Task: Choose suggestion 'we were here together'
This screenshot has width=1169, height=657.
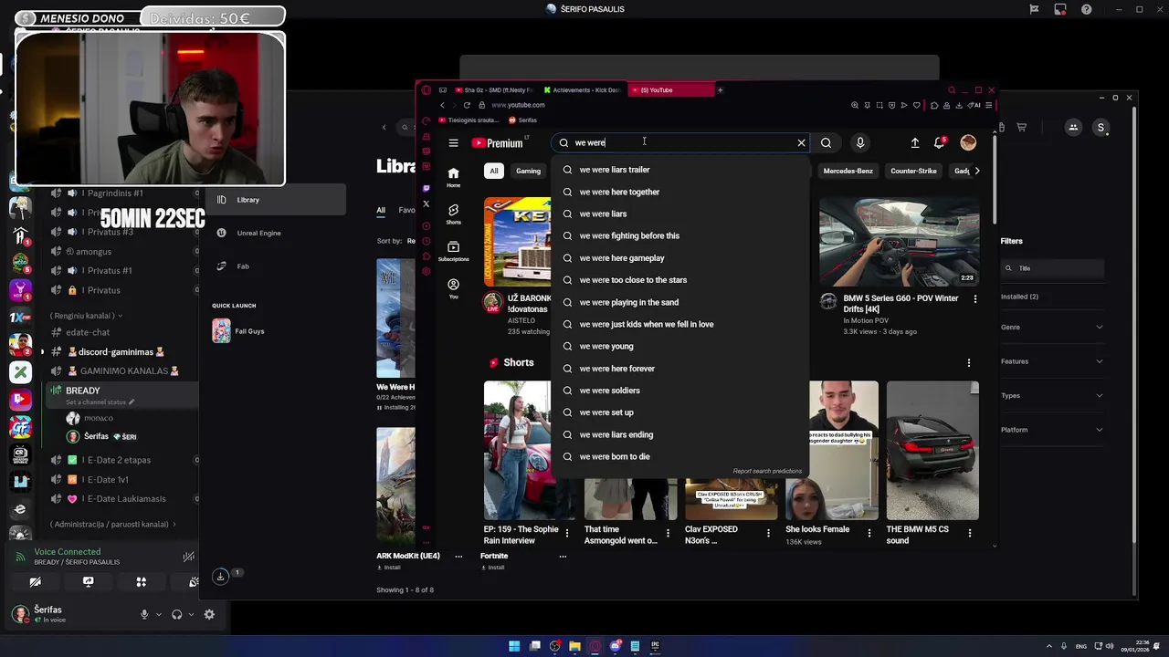Action: (x=680, y=192)
